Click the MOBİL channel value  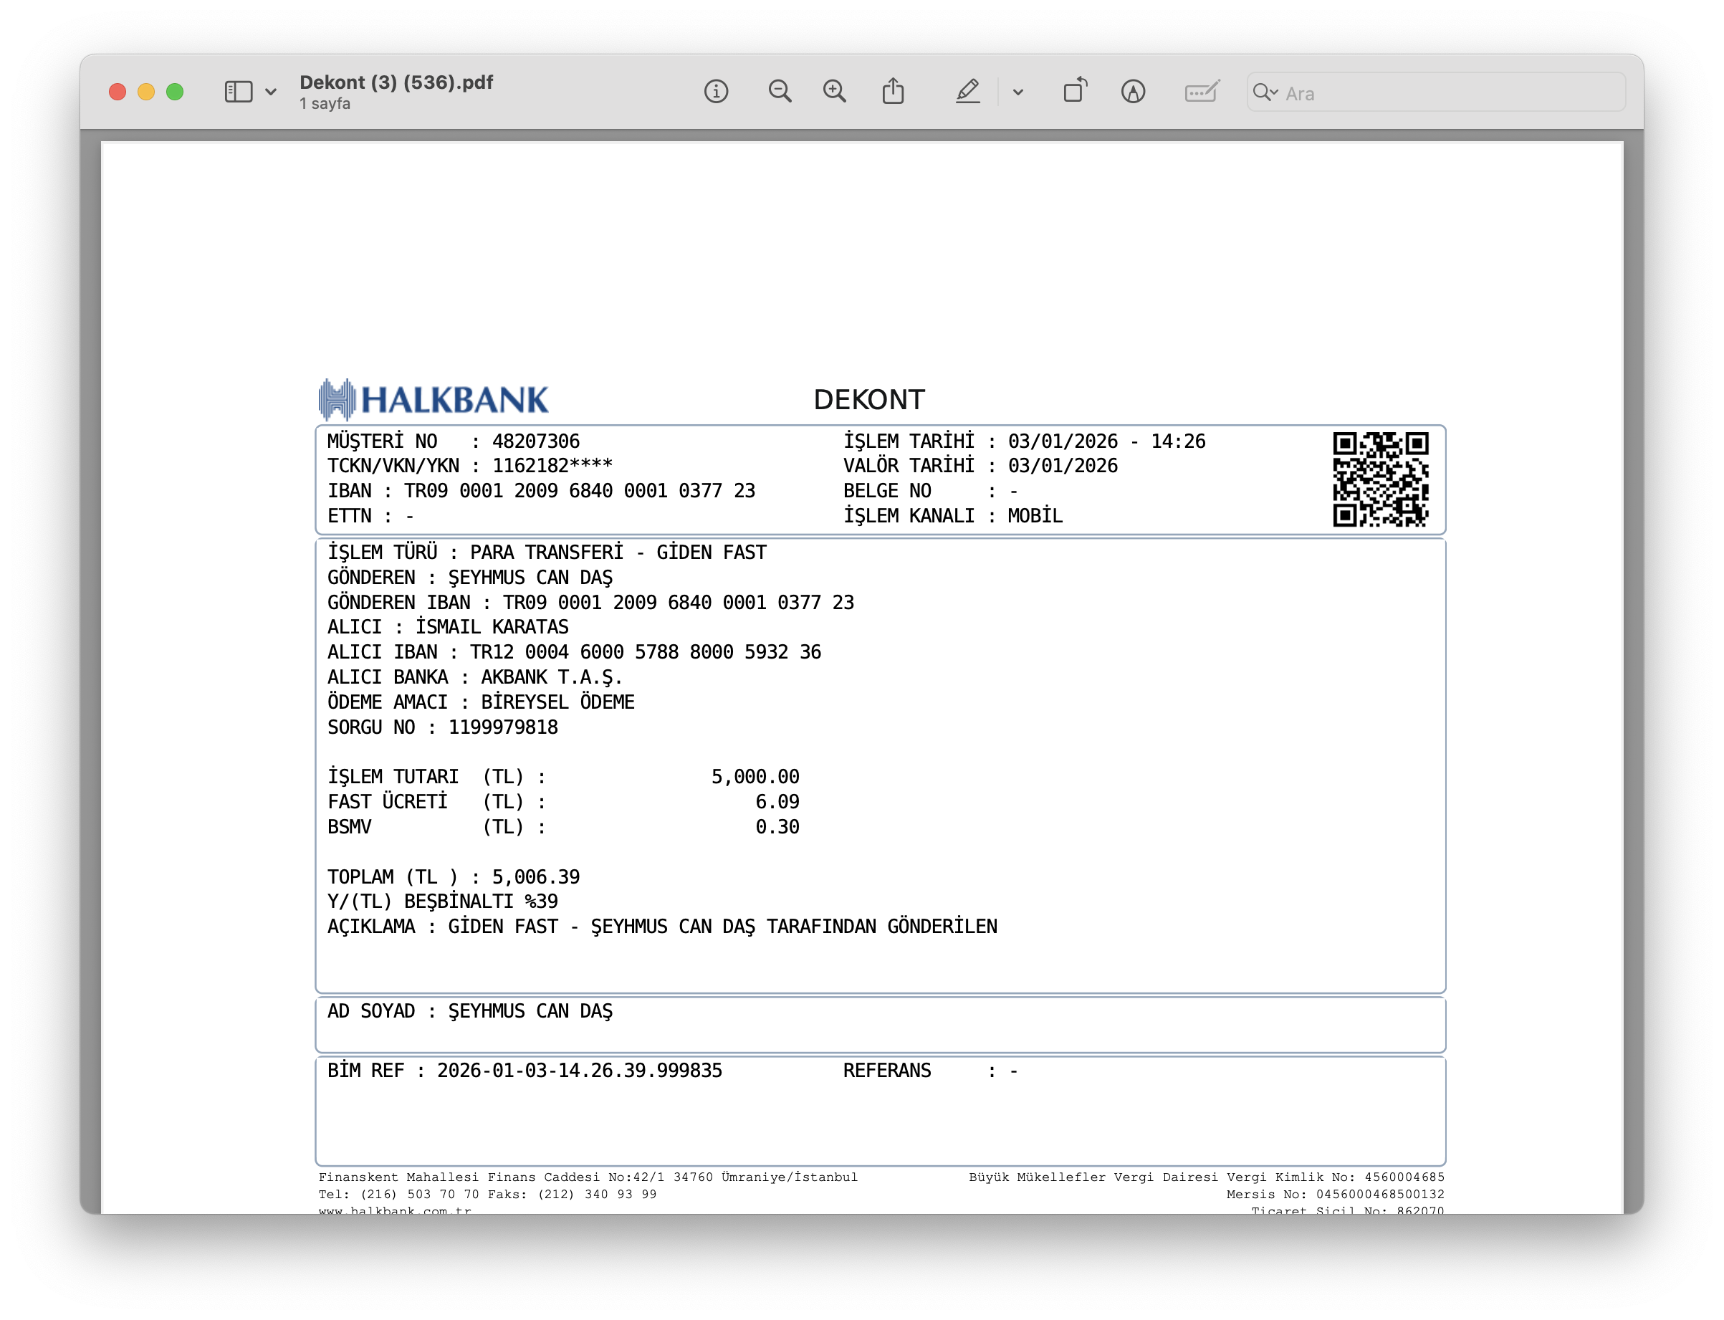[1035, 516]
